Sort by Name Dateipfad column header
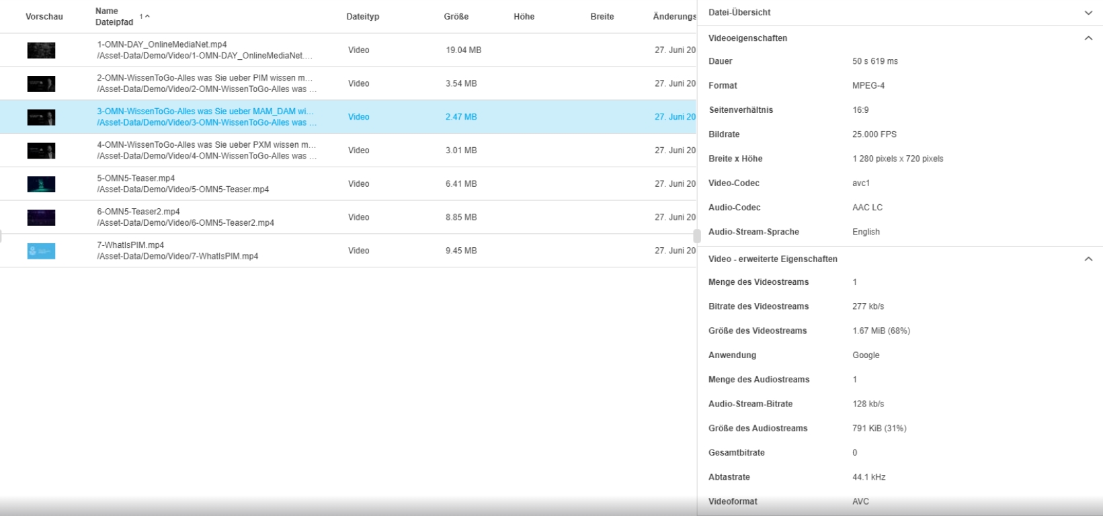This screenshot has width=1103, height=516. [114, 17]
